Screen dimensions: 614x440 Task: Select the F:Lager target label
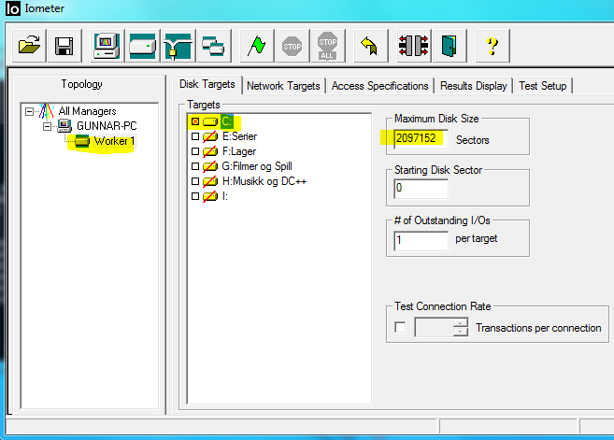[239, 151]
